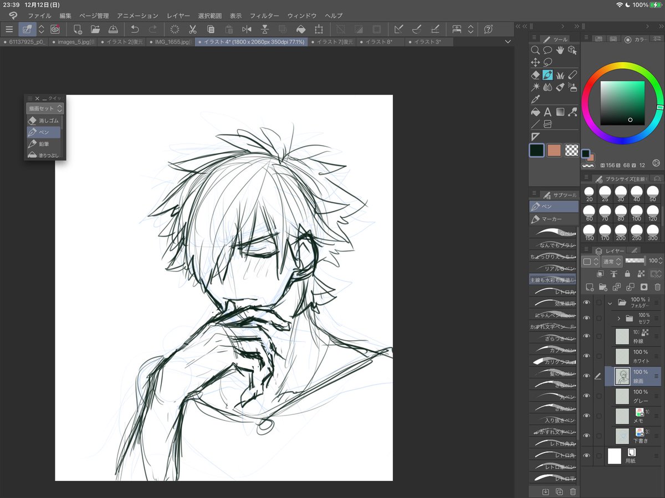Click the Cut scissors icon
The height and width of the screenshot is (498, 665).
193,29
